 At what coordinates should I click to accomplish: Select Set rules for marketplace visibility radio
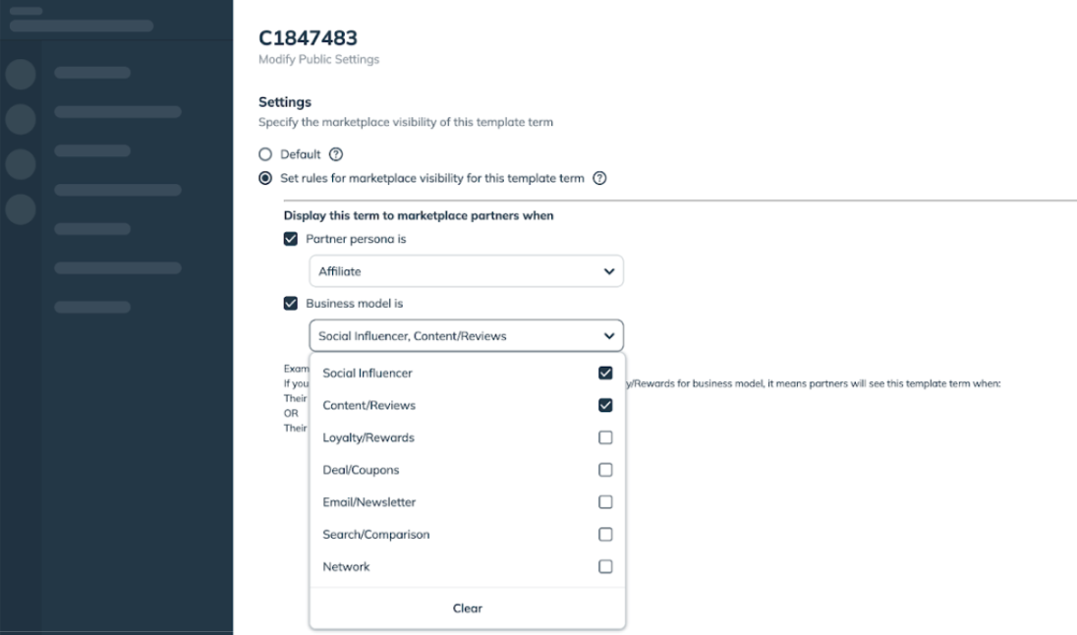pos(264,179)
